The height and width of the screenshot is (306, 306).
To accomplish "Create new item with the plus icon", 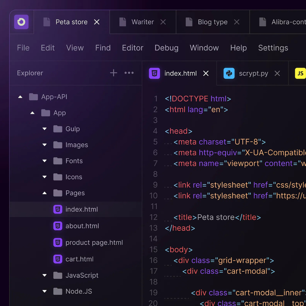I will click(x=113, y=73).
